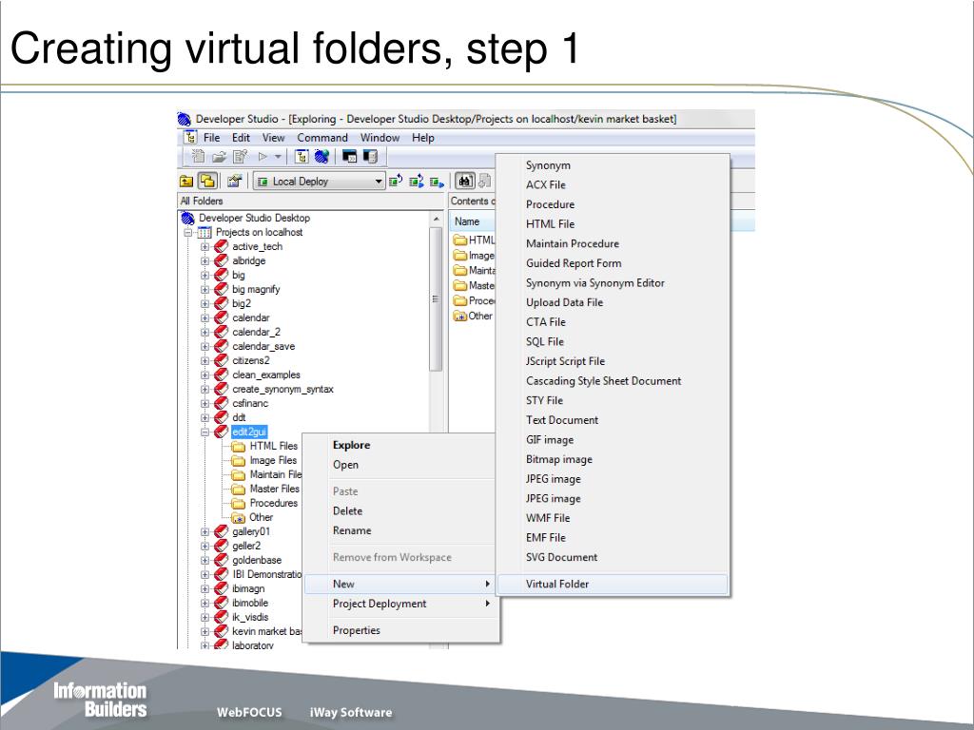Toggle the folders view toolbar button
974x730 pixels.
[207, 181]
